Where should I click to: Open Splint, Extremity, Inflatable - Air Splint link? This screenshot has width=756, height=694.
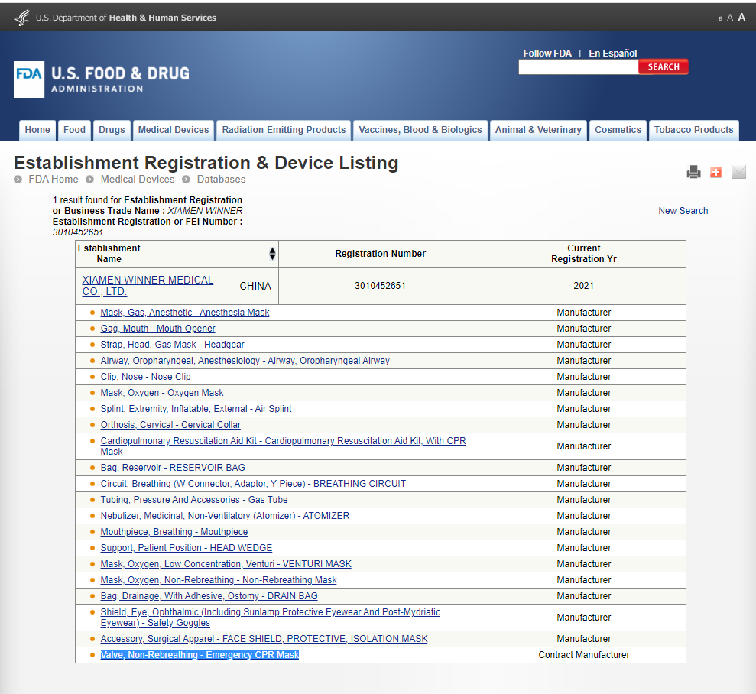point(196,409)
